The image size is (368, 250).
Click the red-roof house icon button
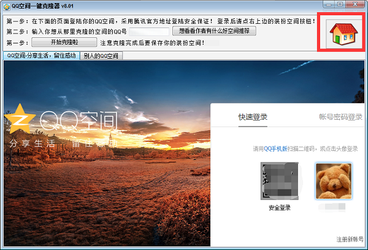pos(344,34)
